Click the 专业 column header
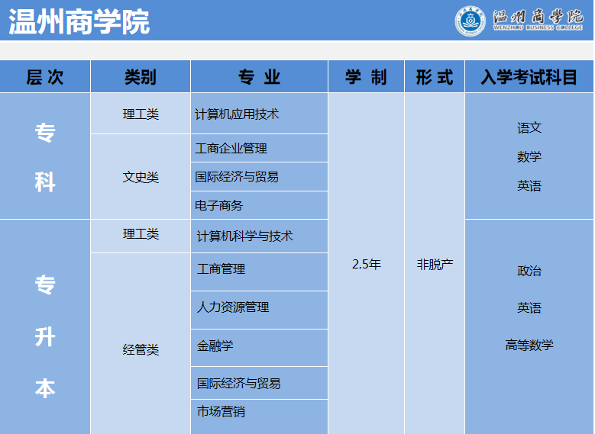This screenshot has width=595, height=434. click(259, 77)
